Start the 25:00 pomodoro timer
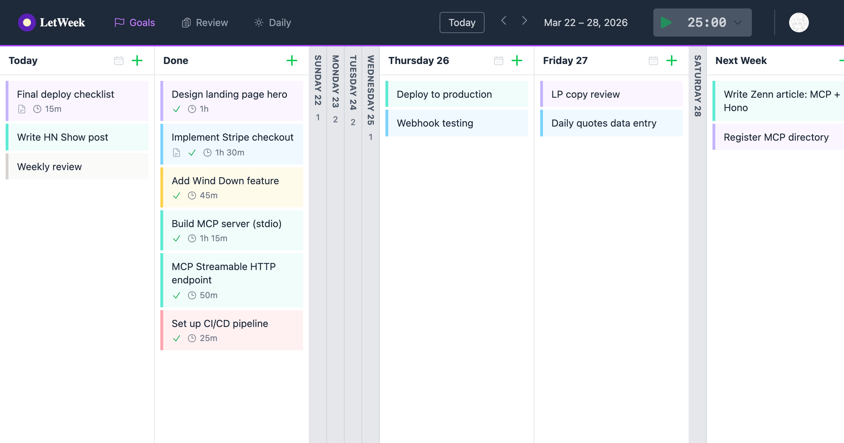The width and height of the screenshot is (844, 443). tap(666, 23)
